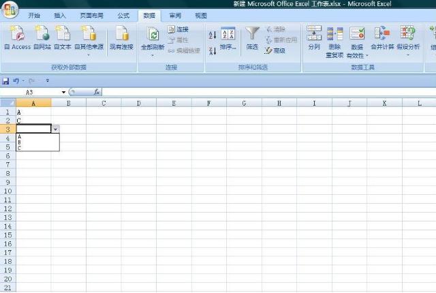
Task: Import data From Access
Action: click(x=17, y=37)
